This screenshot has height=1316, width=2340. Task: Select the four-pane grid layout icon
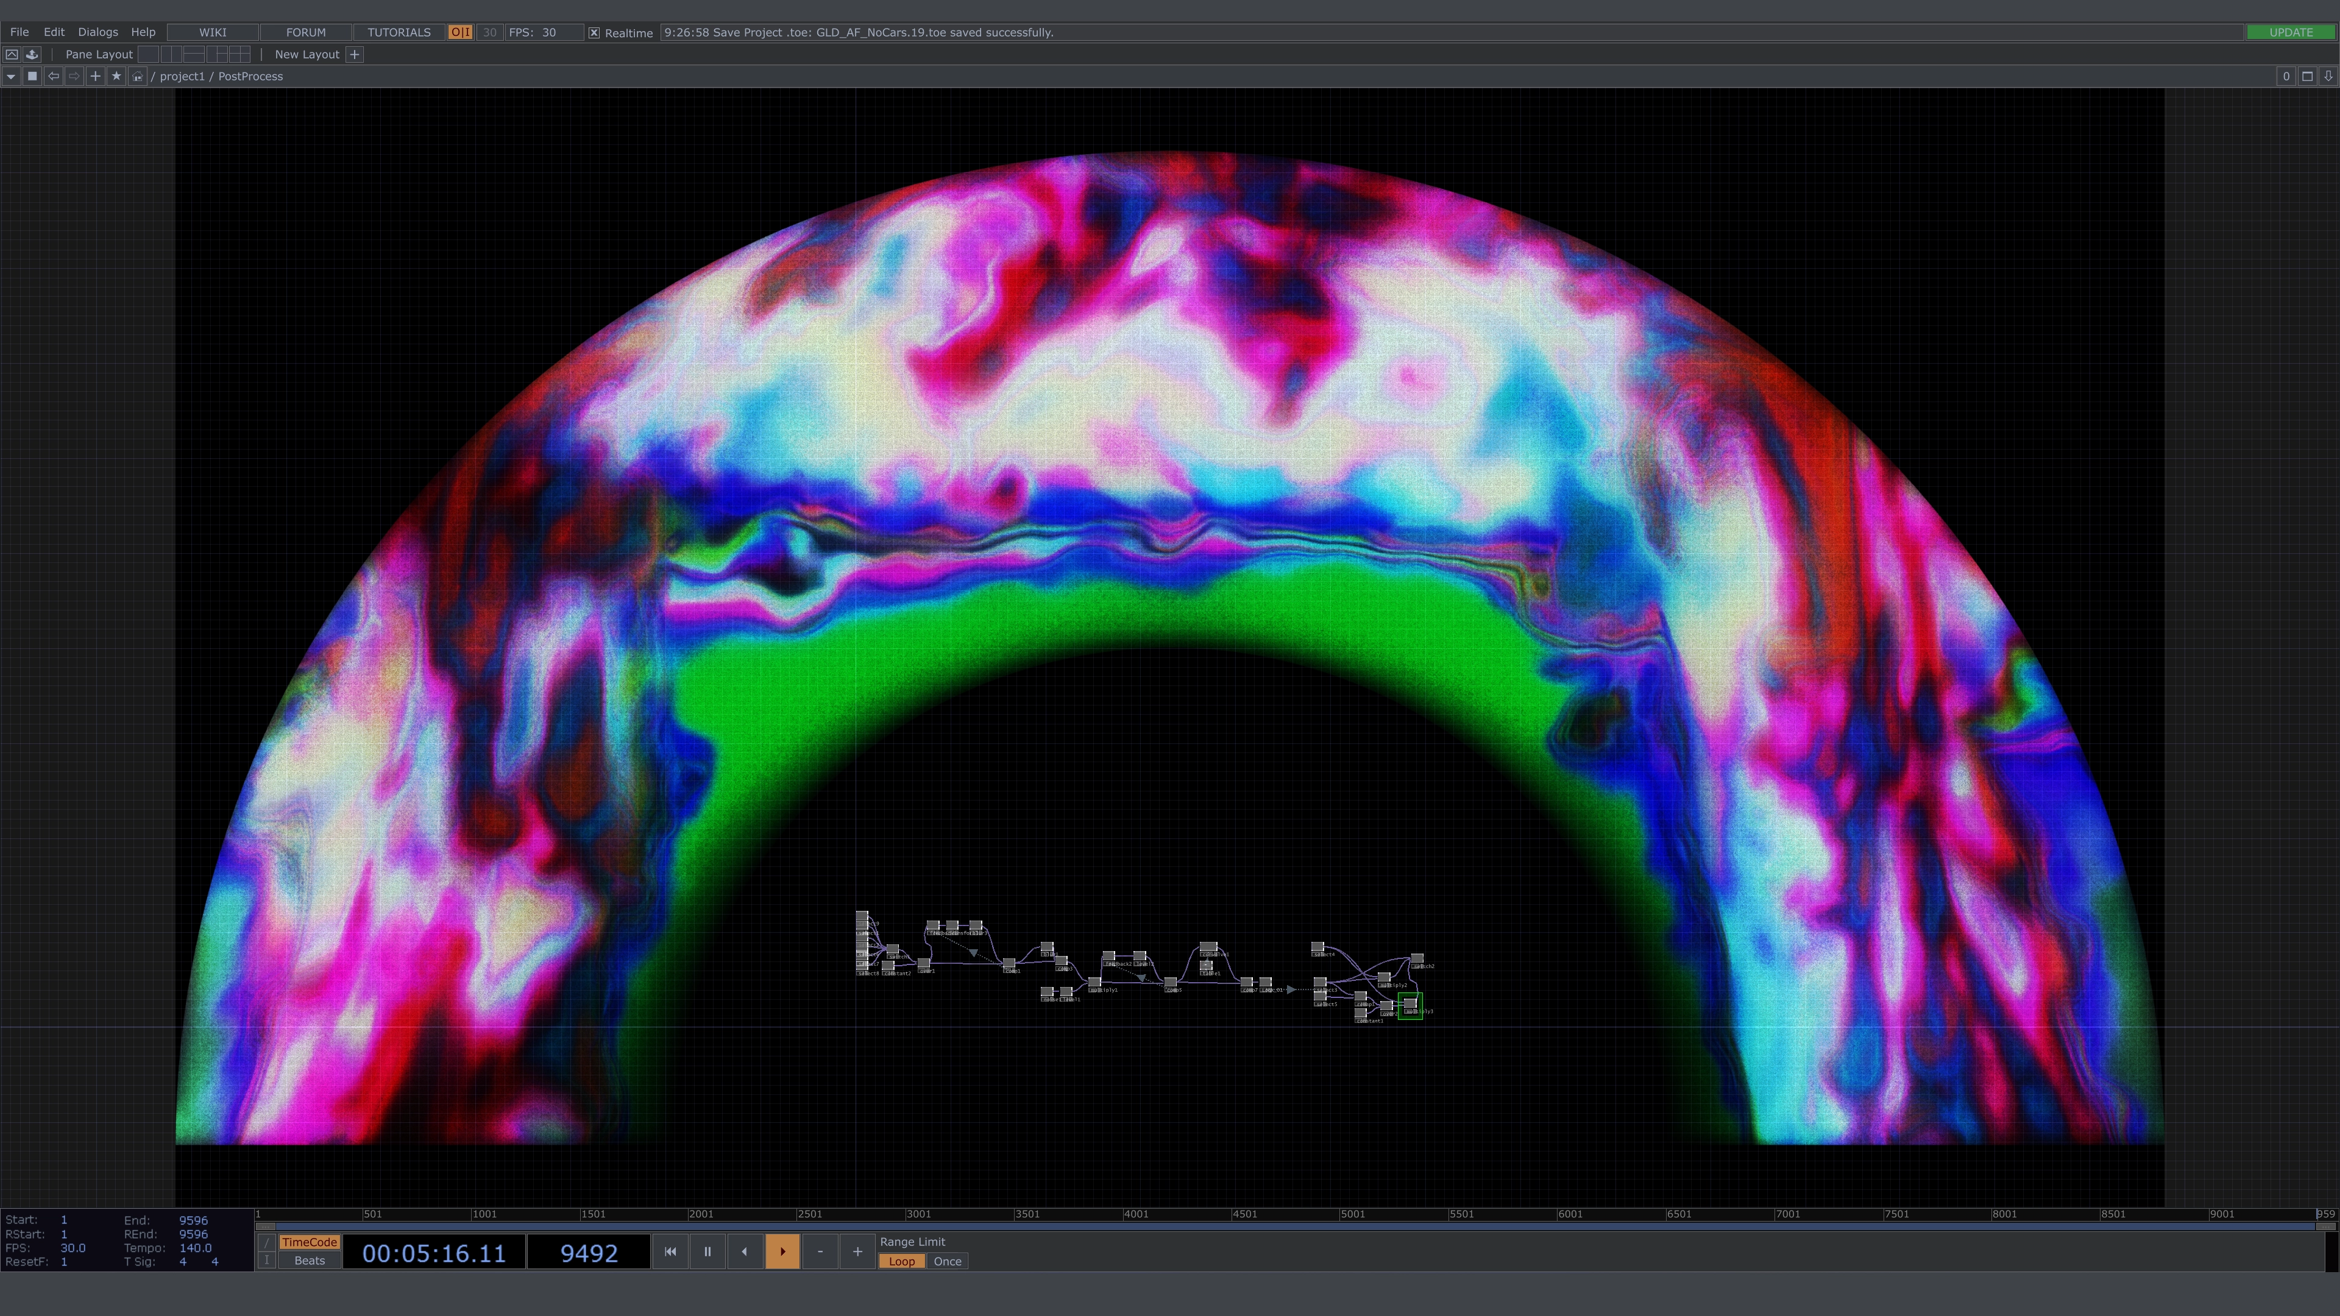click(240, 54)
